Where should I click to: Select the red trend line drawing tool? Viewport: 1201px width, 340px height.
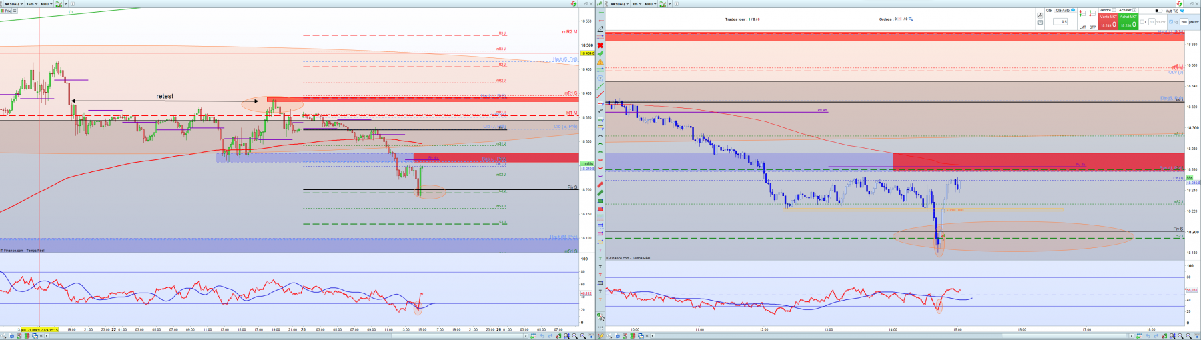pos(600,94)
